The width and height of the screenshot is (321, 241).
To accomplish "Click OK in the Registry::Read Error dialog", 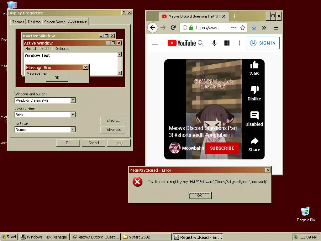I will [200, 195].
